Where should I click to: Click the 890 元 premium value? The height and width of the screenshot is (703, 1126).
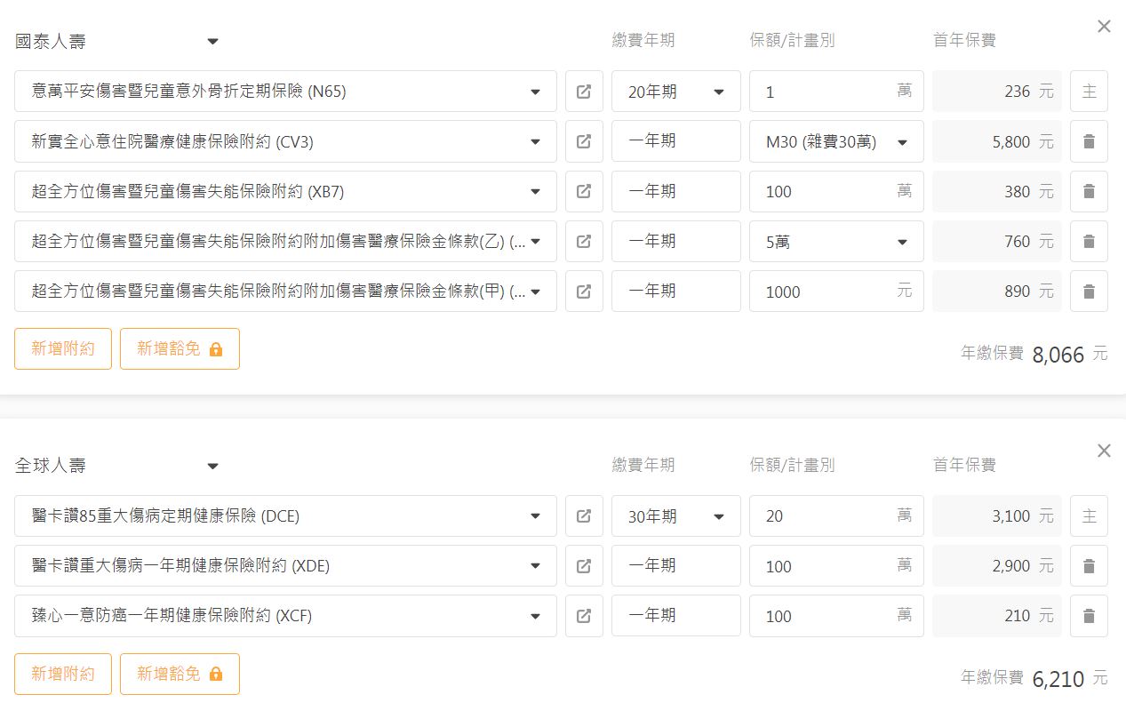[x=997, y=291]
